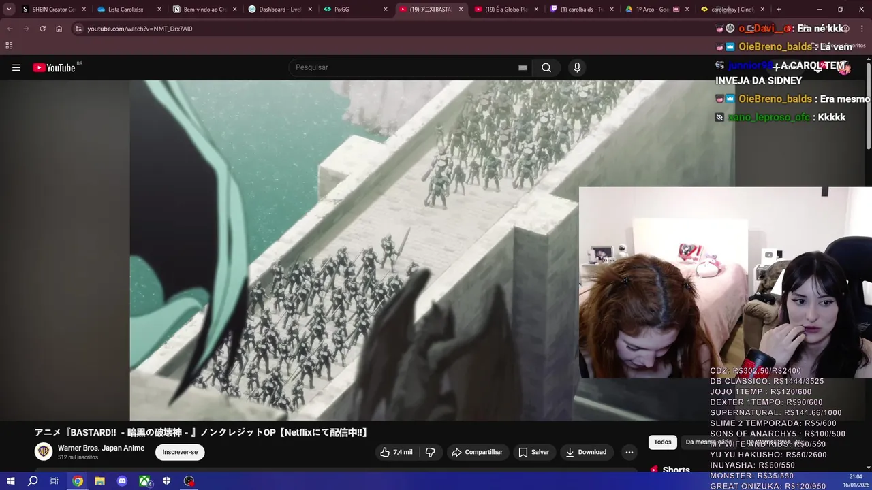Image resolution: width=872 pixels, height=490 pixels.
Task: Expand the tab search dropdown arrow
Action: click(9, 10)
